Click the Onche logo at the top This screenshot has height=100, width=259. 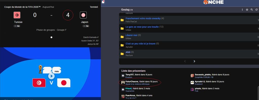click(x=213, y=2)
